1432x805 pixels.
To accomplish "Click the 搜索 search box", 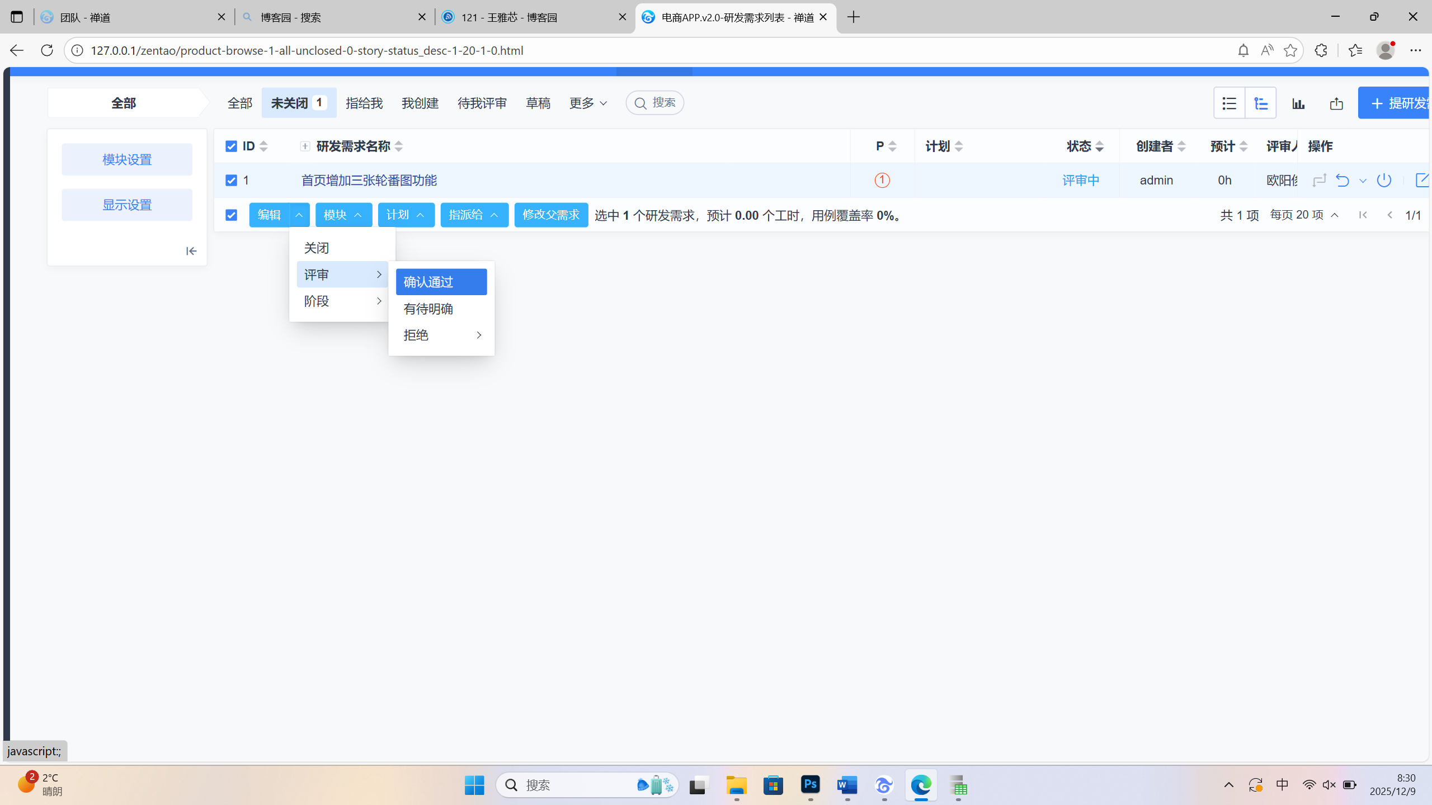I will tap(654, 103).
